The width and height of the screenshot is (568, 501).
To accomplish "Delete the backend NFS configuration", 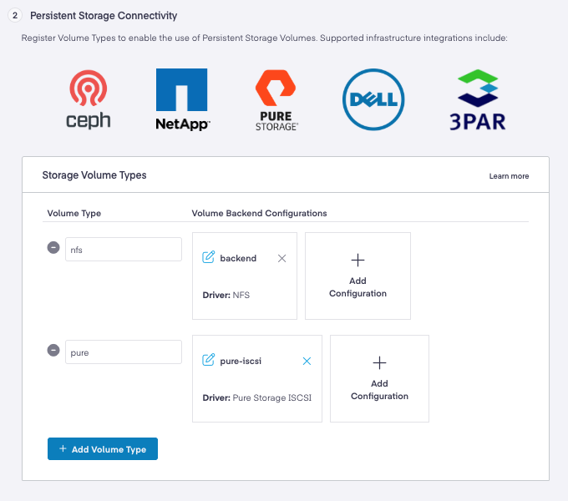I will pos(281,259).
